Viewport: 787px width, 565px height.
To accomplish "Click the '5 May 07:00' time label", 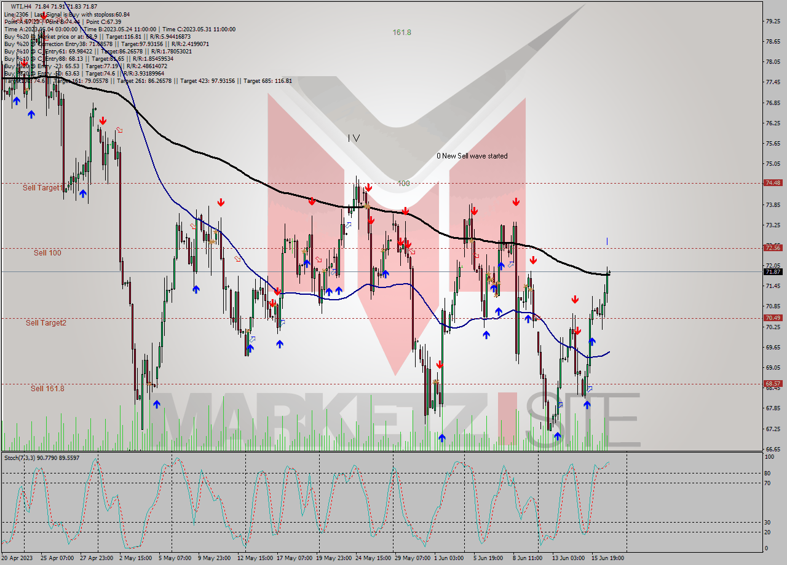I will pos(175,558).
